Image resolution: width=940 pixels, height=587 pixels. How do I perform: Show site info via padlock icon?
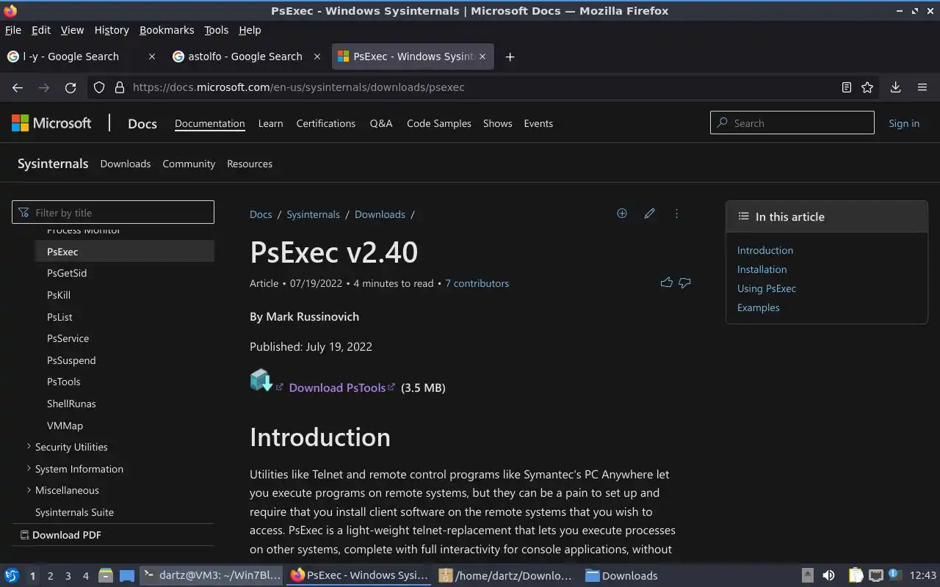(120, 87)
